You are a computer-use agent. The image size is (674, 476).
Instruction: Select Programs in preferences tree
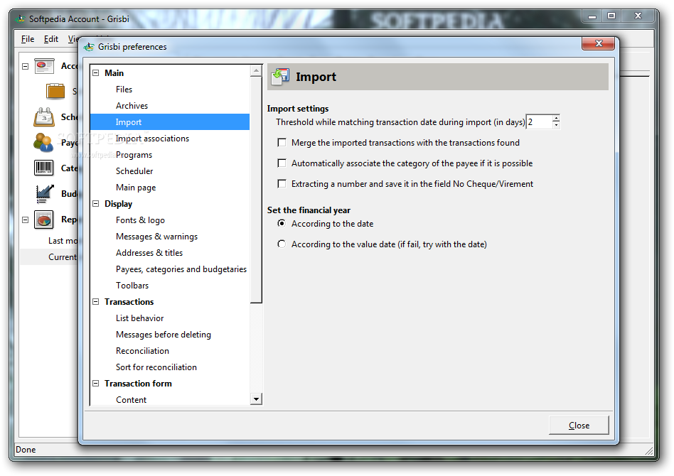(x=134, y=155)
